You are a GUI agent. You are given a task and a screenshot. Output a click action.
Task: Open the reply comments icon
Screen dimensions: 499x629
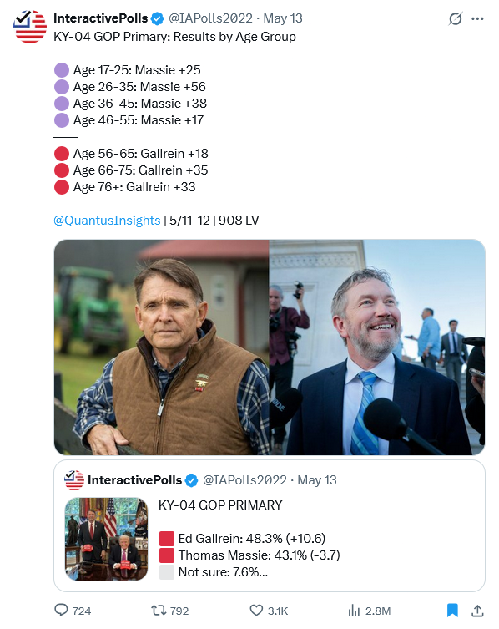tap(61, 610)
